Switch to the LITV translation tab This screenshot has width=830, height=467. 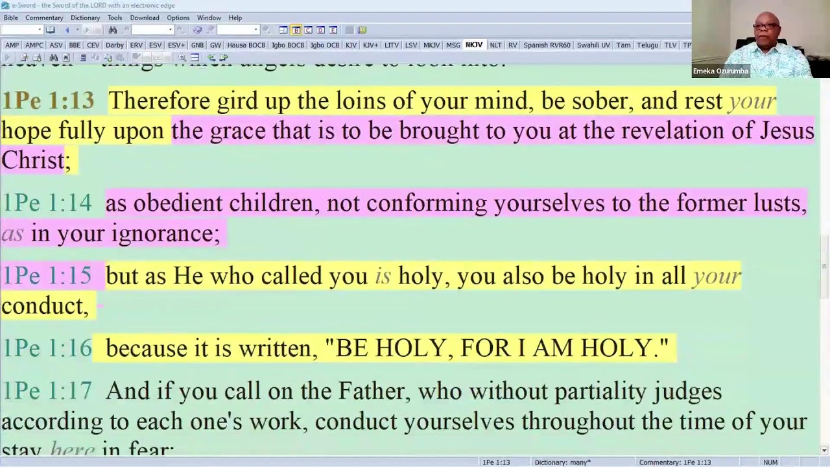392,45
